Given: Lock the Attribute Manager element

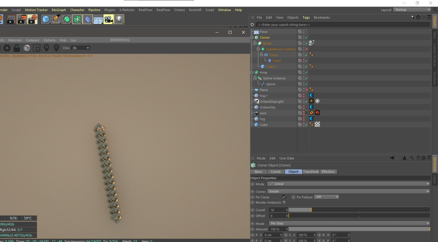Looking at the screenshot, I should tap(418, 158).
